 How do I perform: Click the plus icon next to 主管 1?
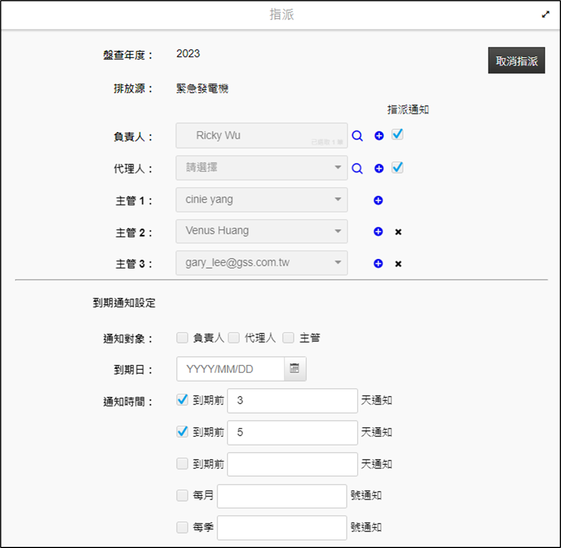[378, 201]
